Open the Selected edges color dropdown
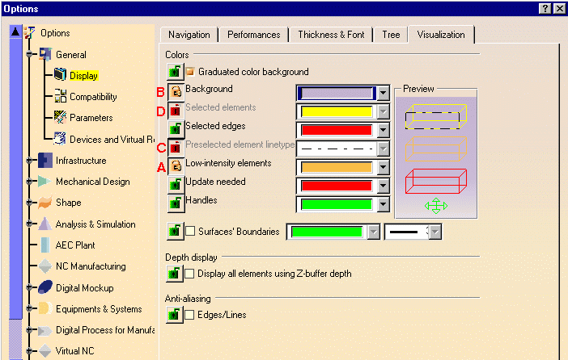Image resolution: width=568 pixels, height=360 pixels. [x=384, y=130]
